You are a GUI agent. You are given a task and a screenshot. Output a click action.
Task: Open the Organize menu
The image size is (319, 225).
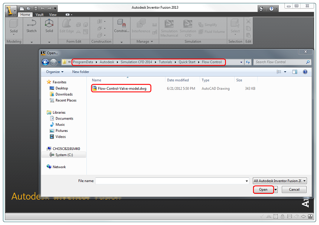(x=55, y=72)
